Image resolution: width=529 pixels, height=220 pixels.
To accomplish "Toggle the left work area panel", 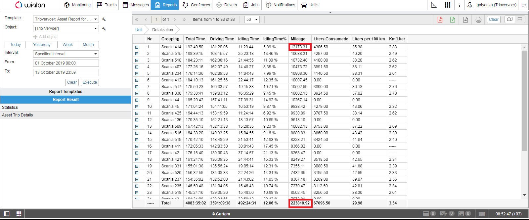I will pyautogui.click(x=7, y=214).
